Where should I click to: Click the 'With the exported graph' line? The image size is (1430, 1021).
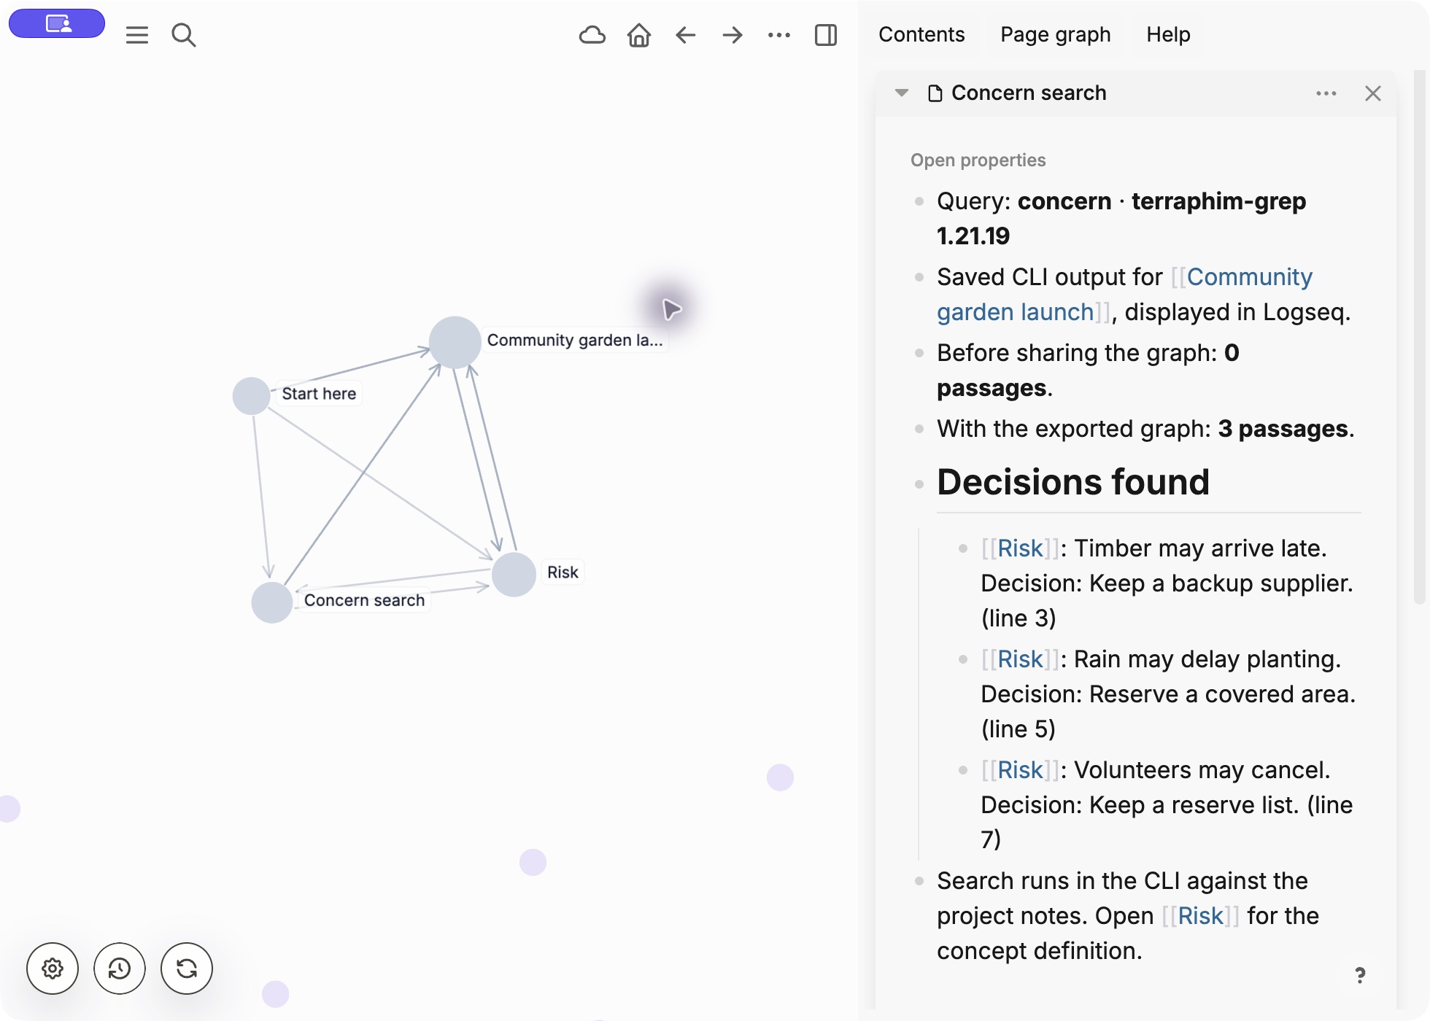coord(1145,429)
